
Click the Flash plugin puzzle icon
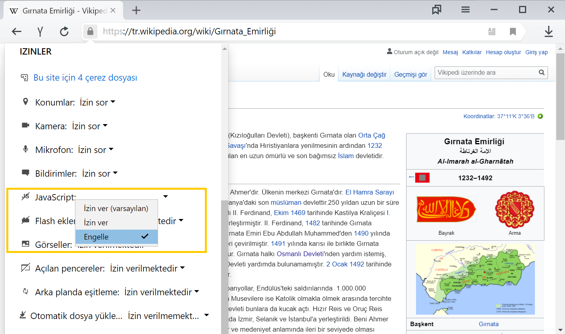pyautogui.click(x=26, y=221)
